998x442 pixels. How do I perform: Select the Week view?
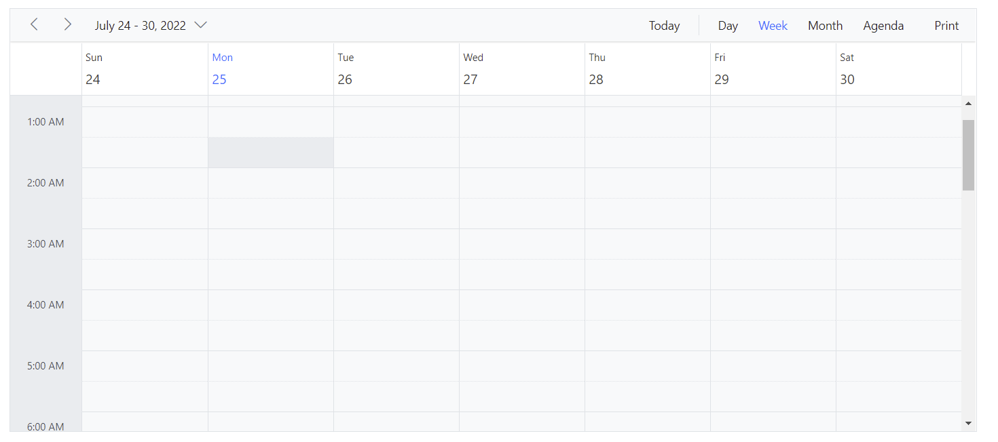pos(773,25)
